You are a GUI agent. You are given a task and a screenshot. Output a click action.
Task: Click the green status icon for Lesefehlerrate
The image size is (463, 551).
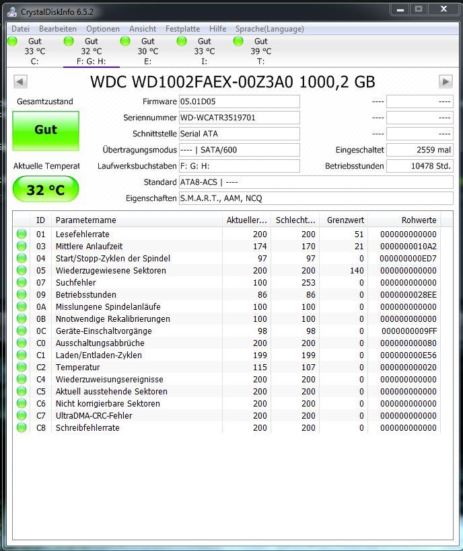22,234
